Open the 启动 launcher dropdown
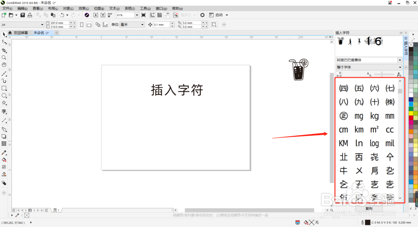 [227, 15]
